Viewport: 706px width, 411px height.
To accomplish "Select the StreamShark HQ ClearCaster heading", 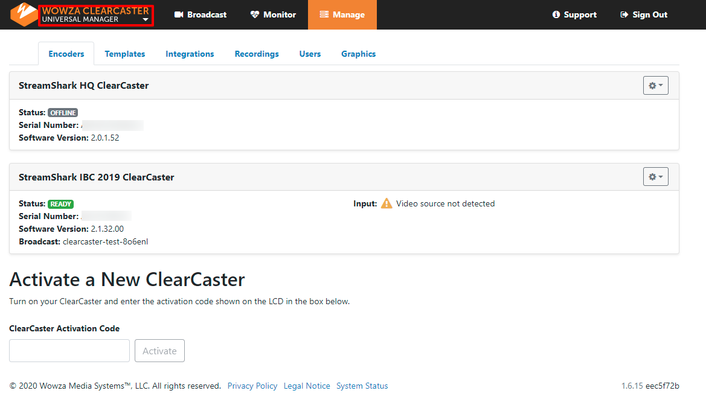I will (x=84, y=86).
